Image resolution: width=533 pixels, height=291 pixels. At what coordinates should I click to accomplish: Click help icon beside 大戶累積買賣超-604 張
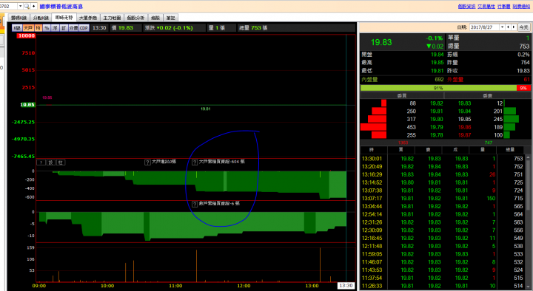tap(195, 162)
